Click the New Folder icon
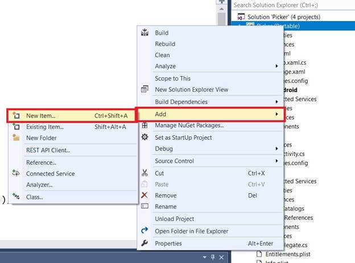 16,137
